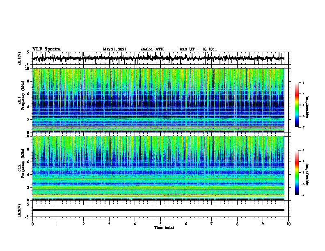
Task: Click the "ch.3(V)" axis label
Action: click(x=20, y=210)
